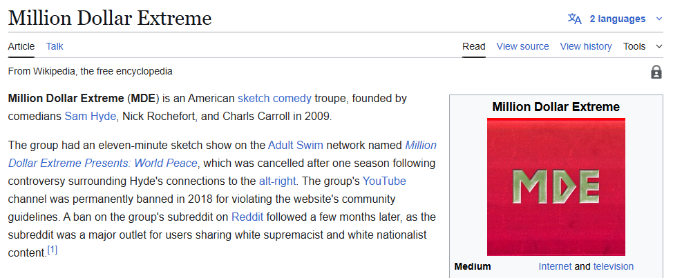Open the View history tab

[586, 46]
